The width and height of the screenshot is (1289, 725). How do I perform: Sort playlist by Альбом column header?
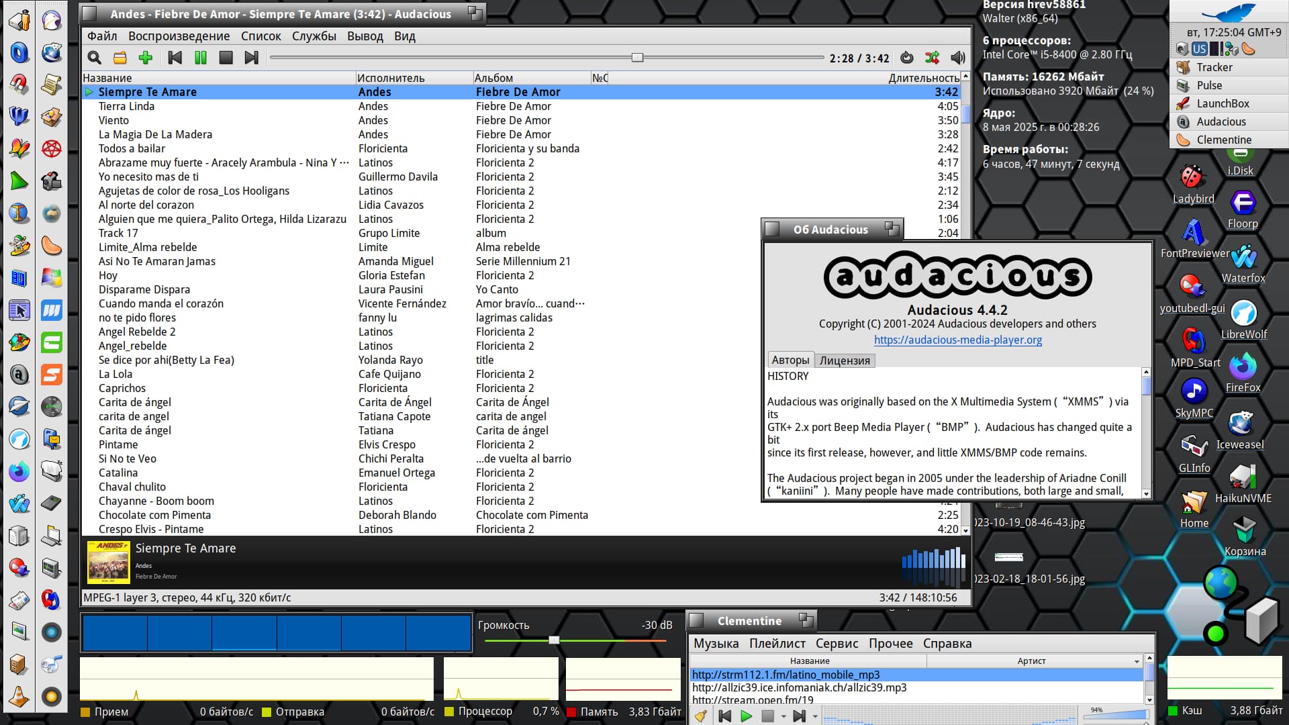(x=531, y=78)
